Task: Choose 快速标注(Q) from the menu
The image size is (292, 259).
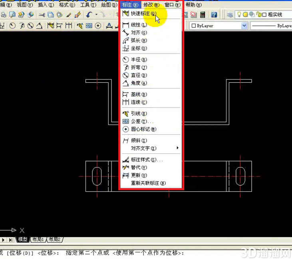Action: 151,14
